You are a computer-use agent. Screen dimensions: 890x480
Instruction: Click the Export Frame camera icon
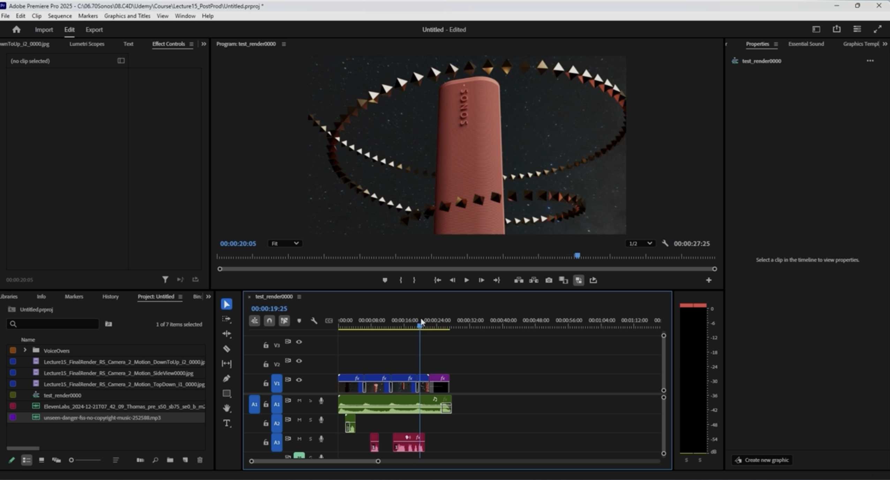pos(549,280)
